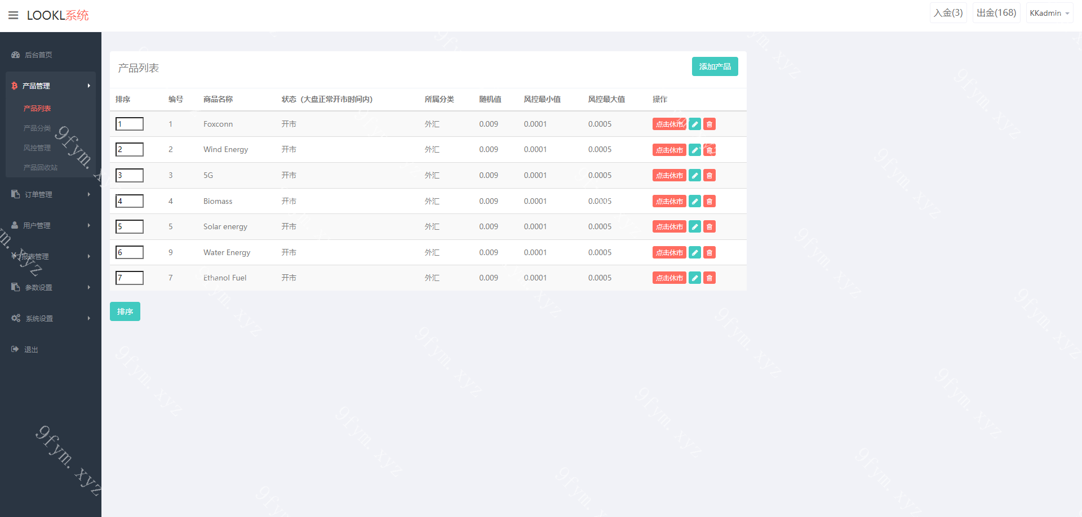
Task: Click the 产品列表 panel heading
Action: (139, 68)
